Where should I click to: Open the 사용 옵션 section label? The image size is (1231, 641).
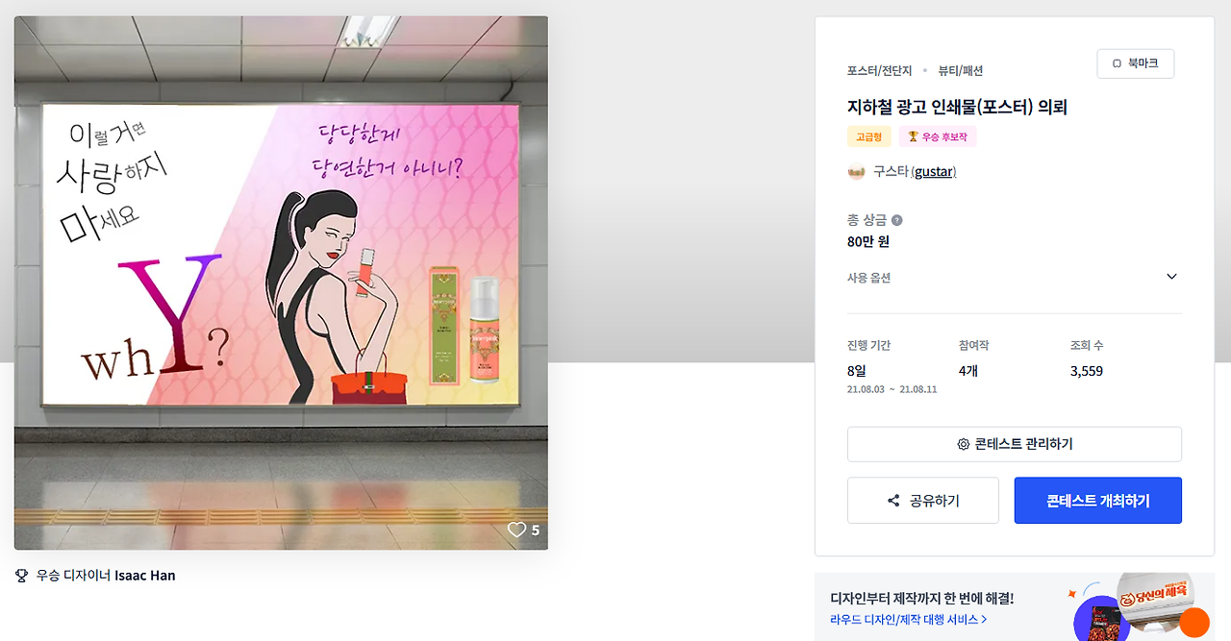(868, 278)
